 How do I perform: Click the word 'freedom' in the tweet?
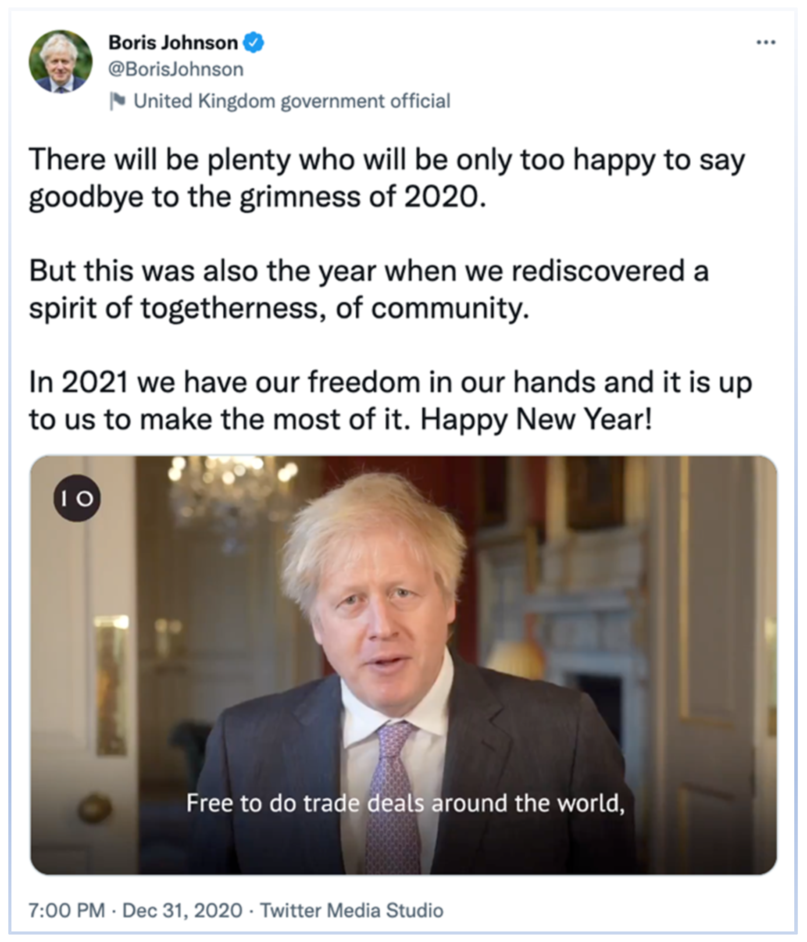364,382
